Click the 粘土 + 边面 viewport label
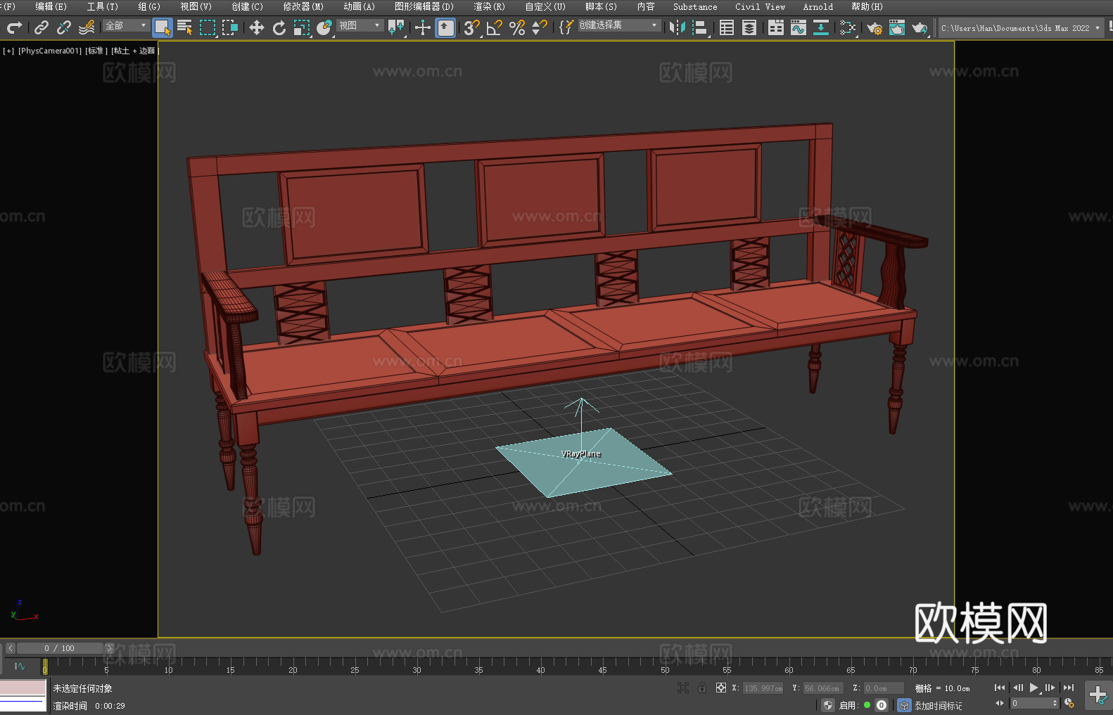The image size is (1113, 715). pyautogui.click(x=135, y=51)
